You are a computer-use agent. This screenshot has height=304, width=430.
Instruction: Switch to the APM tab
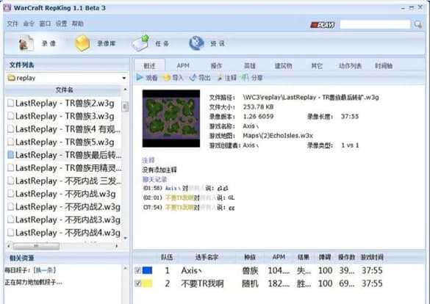(183, 66)
